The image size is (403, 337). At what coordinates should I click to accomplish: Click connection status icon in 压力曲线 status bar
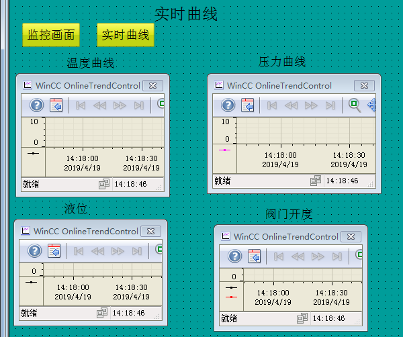316,181
